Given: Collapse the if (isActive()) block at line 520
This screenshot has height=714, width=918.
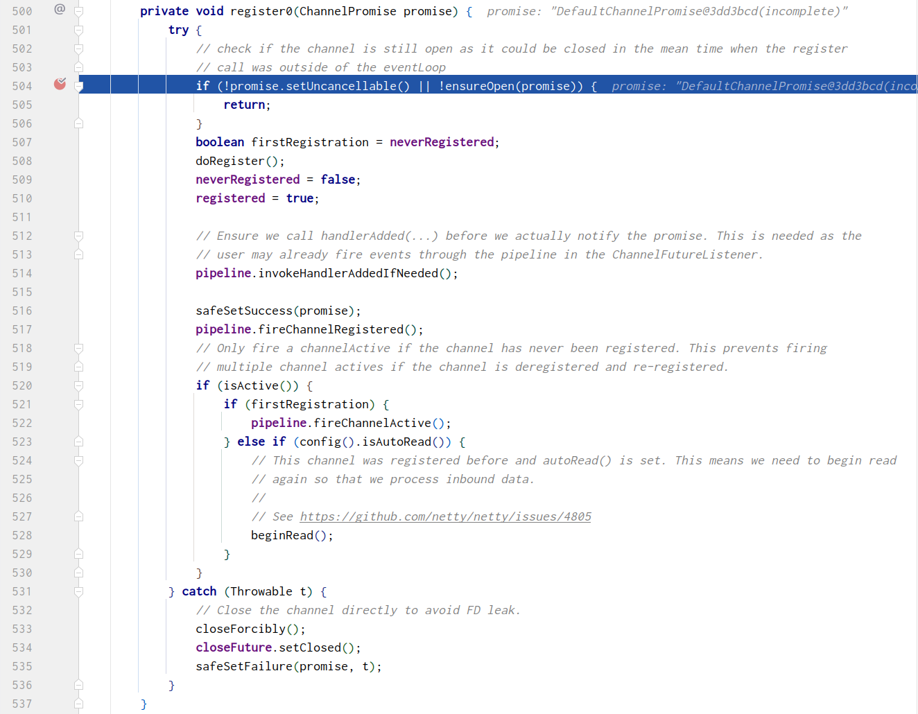Looking at the screenshot, I should (x=78, y=386).
